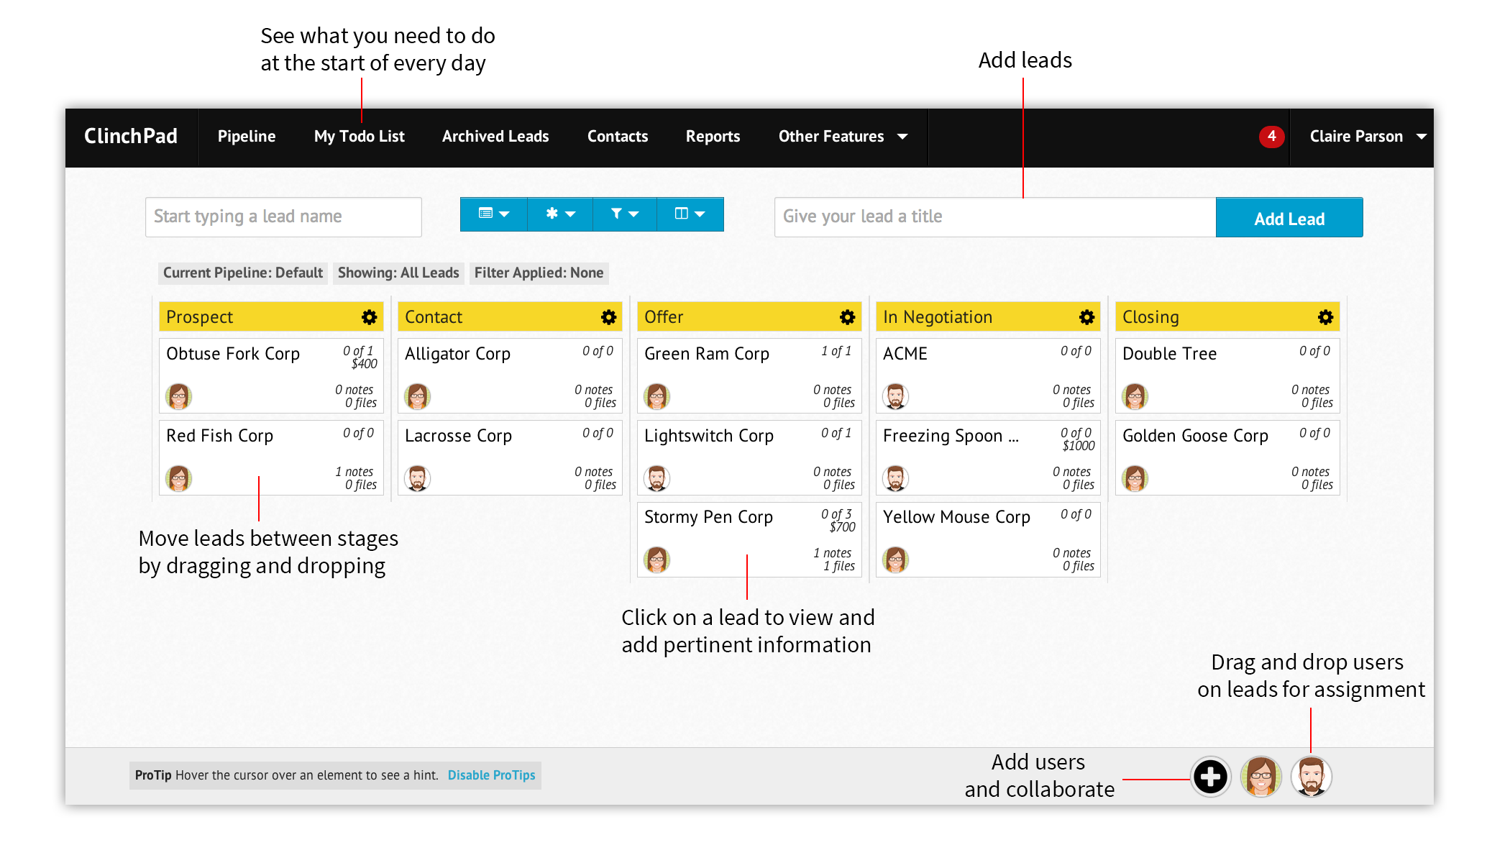Switch to the Contacts section
The height and width of the screenshot is (863, 1510).
[617, 137]
